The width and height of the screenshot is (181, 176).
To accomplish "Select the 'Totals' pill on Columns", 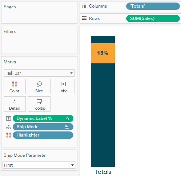I will 153,6.
